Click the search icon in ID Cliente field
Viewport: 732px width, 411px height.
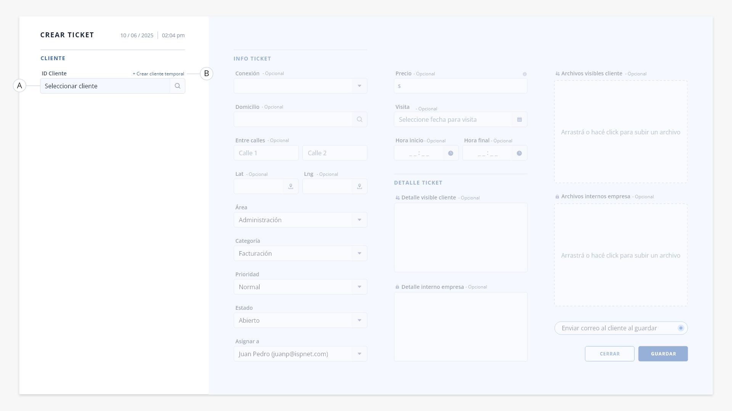[177, 86]
